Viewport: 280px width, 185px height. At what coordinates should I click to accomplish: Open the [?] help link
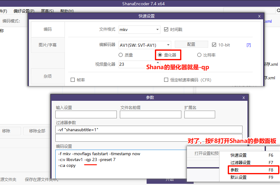(x=248, y=45)
